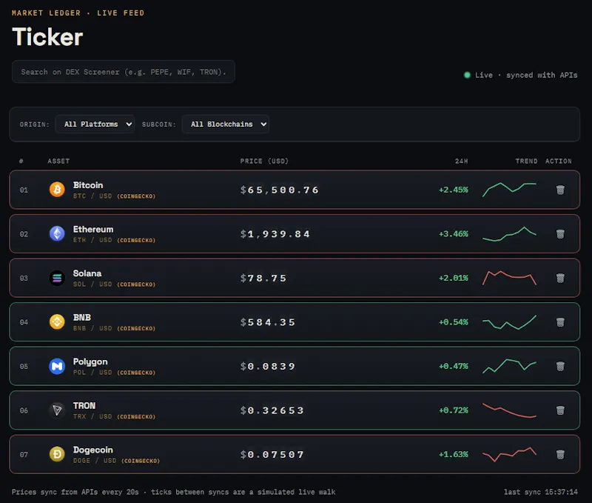Click Dogecoin's +1.63% change value

click(454, 454)
